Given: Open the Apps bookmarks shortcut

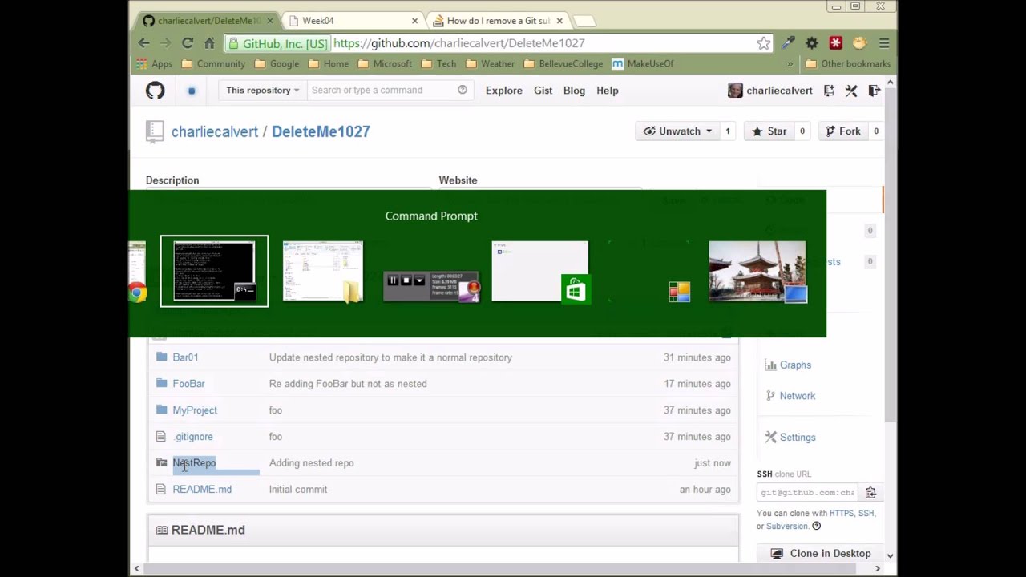Looking at the screenshot, I should [x=154, y=64].
